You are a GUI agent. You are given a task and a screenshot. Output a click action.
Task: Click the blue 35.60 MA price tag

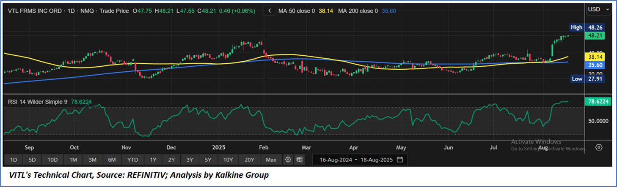click(x=595, y=65)
